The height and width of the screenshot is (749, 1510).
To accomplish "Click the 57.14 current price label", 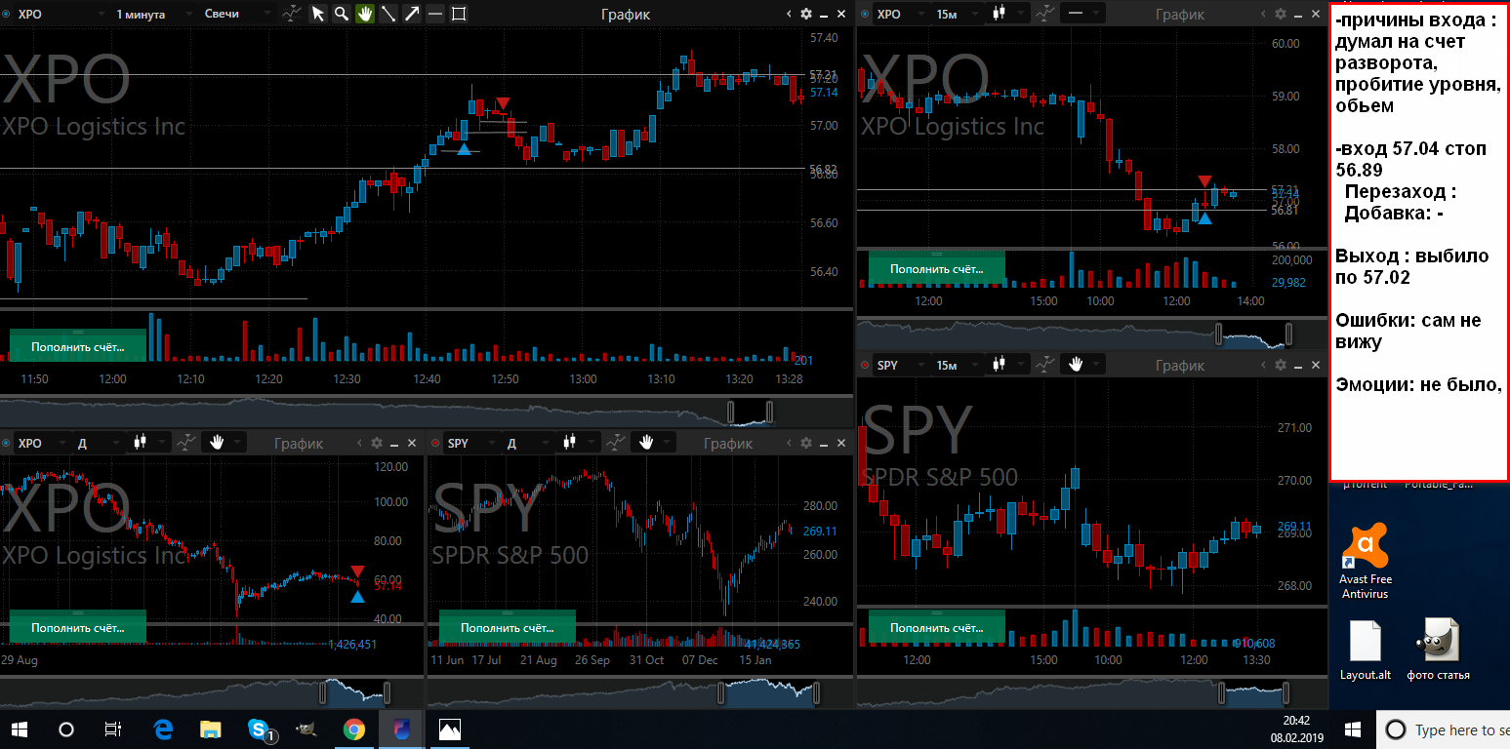I will 824,92.
